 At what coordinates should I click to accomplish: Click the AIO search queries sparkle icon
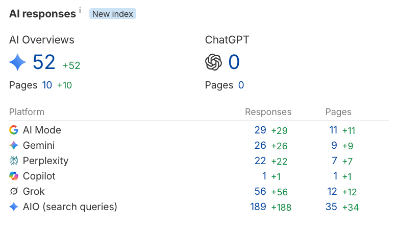14,207
